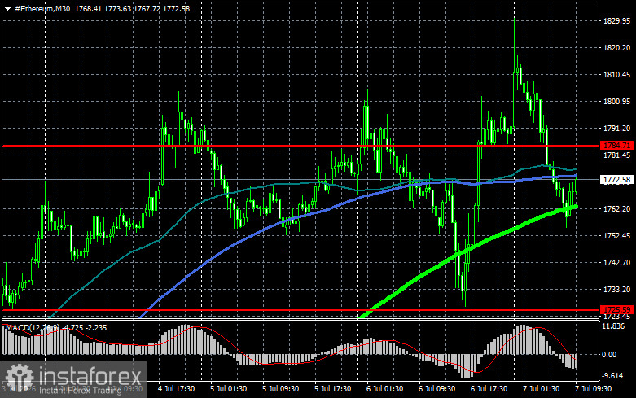Click the red 1725.59 price tag
636x398 pixels.
click(616, 310)
